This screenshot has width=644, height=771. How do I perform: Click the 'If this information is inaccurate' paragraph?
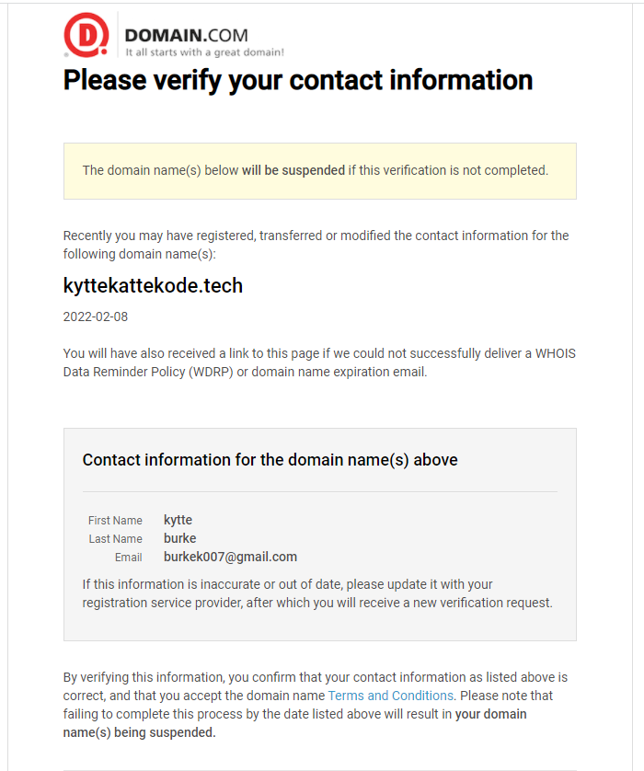click(x=317, y=593)
